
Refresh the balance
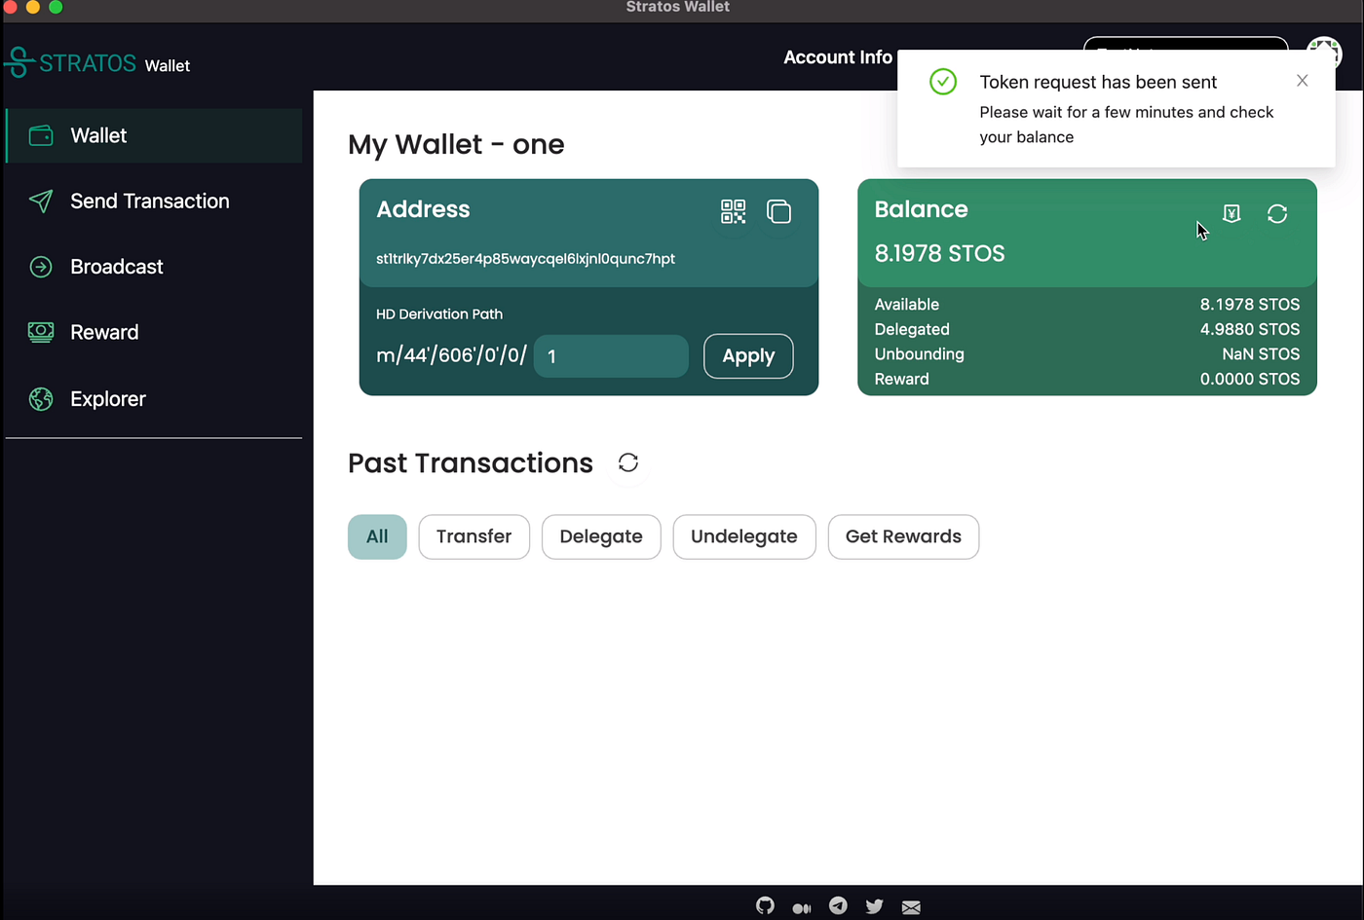tap(1277, 213)
